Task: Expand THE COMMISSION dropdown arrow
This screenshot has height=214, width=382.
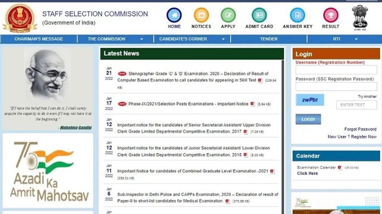Action: click(x=141, y=39)
